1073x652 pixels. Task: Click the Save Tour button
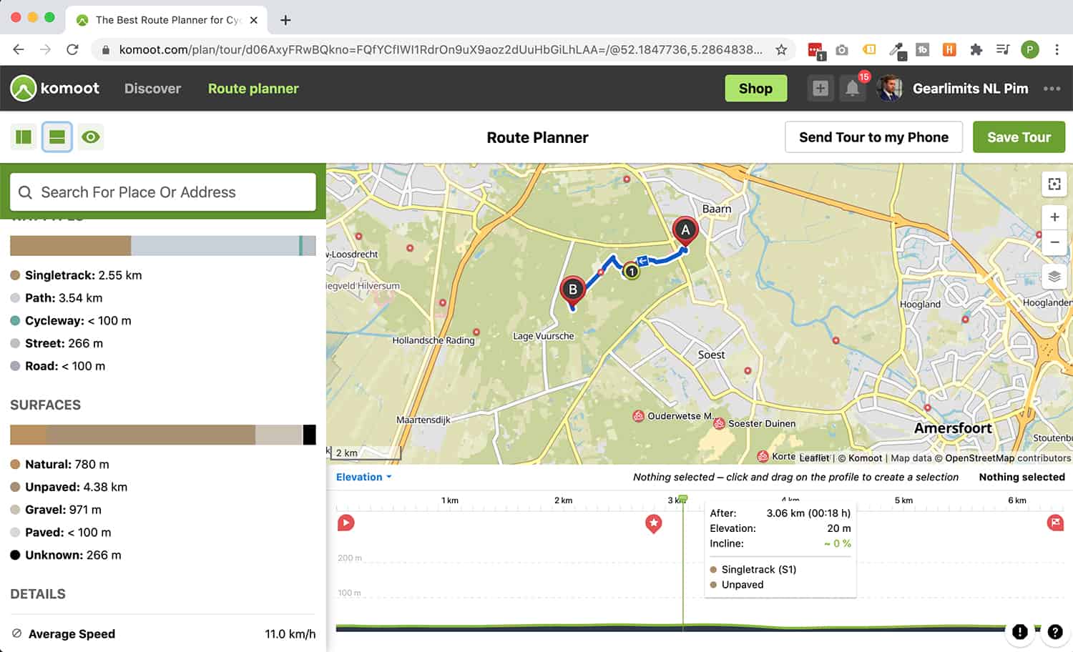click(x=1019, y=137)
